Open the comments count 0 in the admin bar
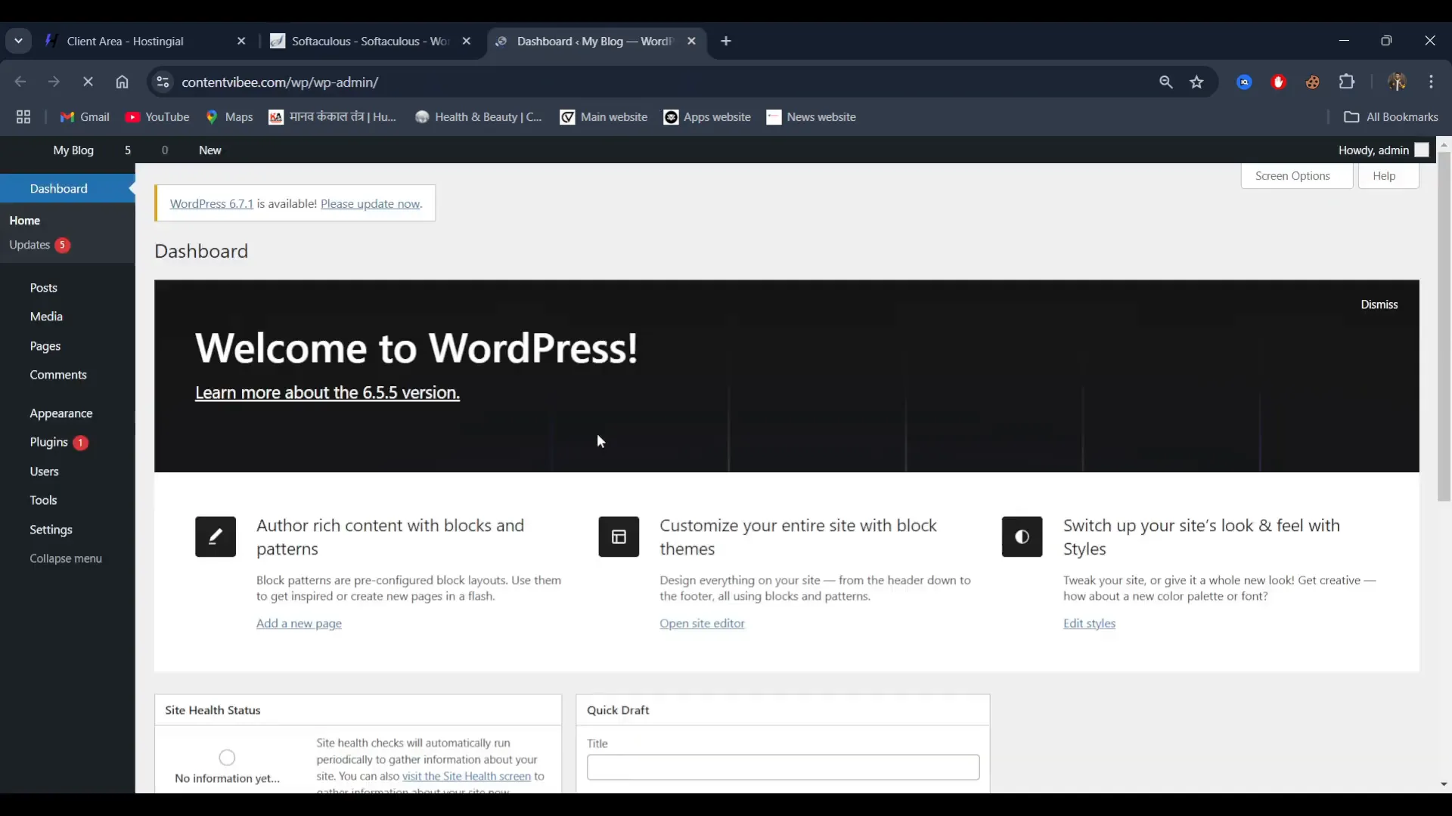Viewport: 1452px width, 816px height. 165,150
